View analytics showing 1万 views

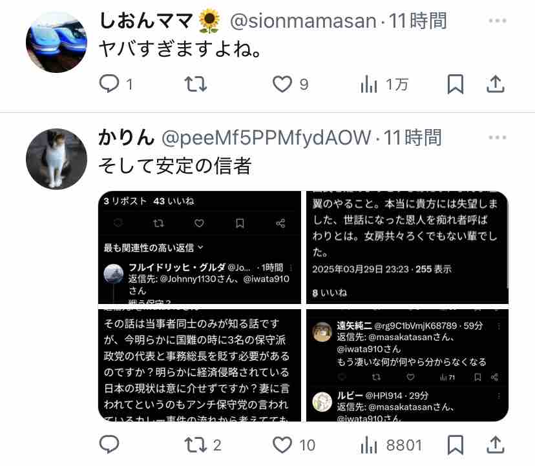384,84
